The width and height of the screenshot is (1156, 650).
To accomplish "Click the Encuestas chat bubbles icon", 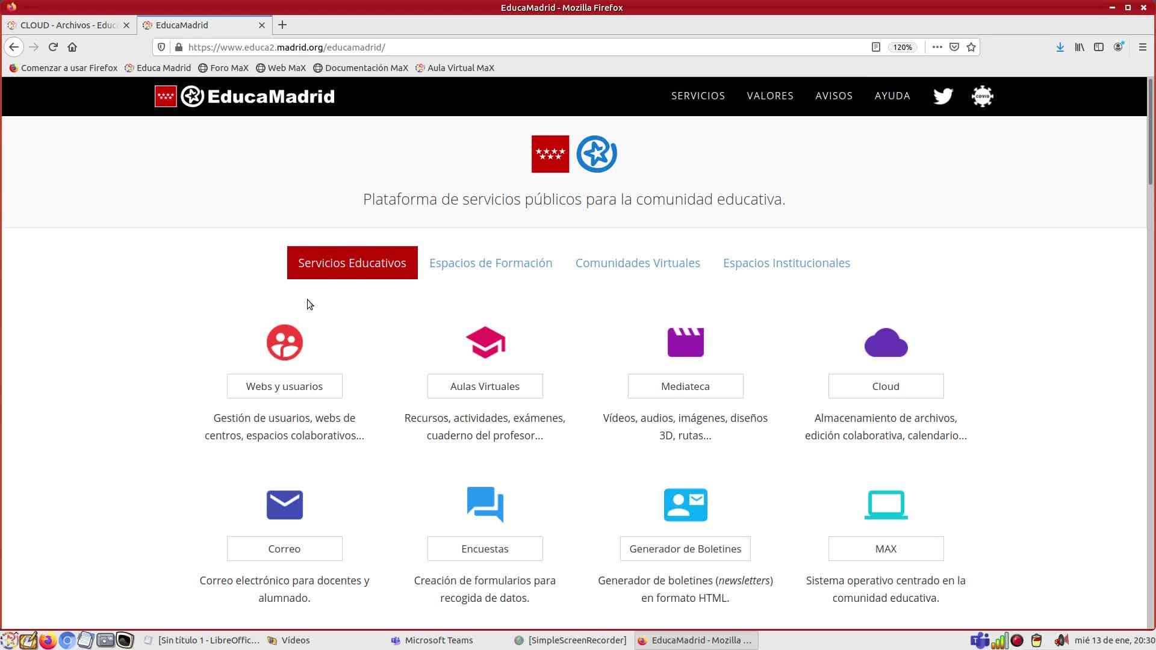I will (485, 504).
